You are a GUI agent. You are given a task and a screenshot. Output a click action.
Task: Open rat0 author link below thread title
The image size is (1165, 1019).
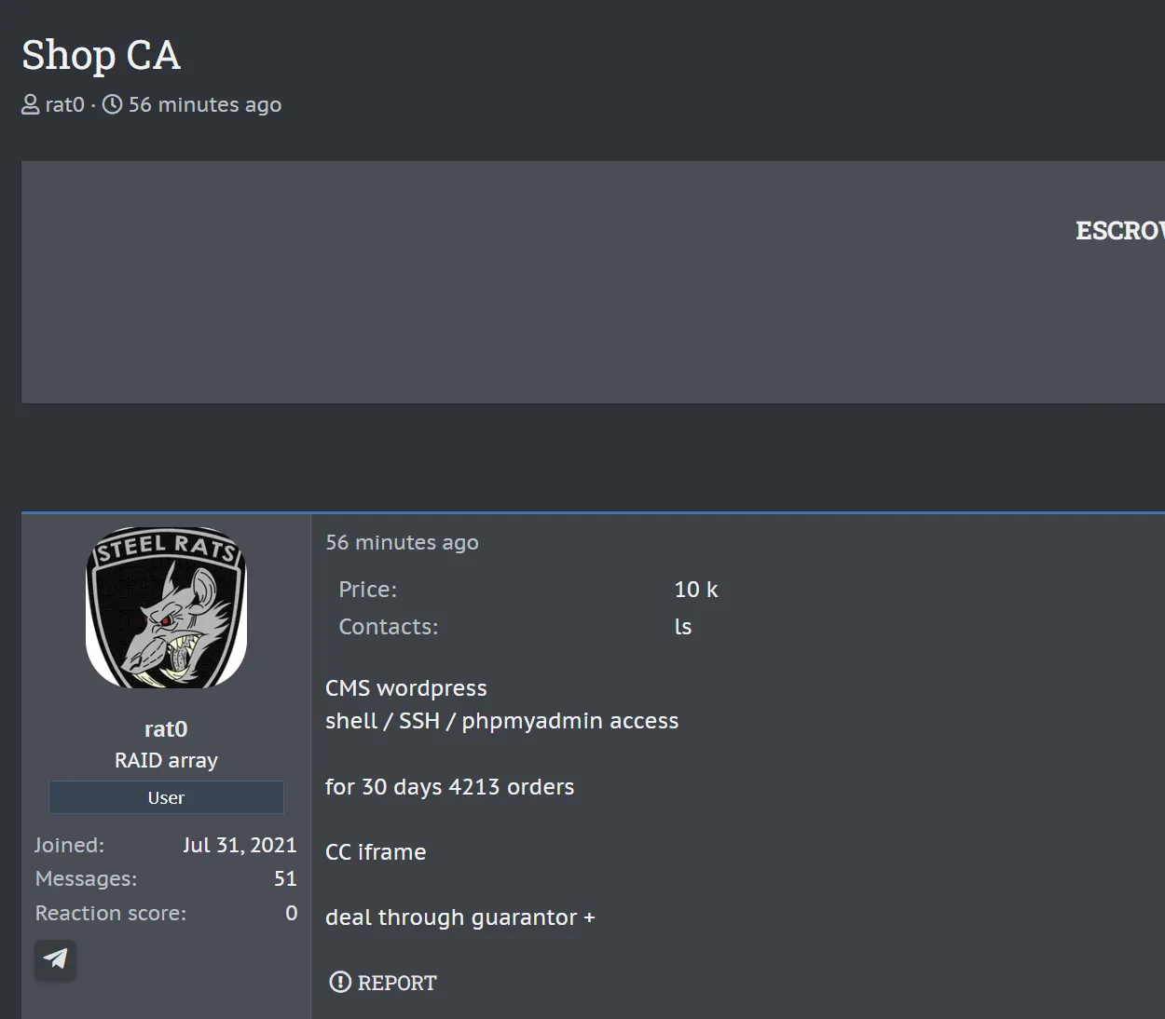[64, 104]
